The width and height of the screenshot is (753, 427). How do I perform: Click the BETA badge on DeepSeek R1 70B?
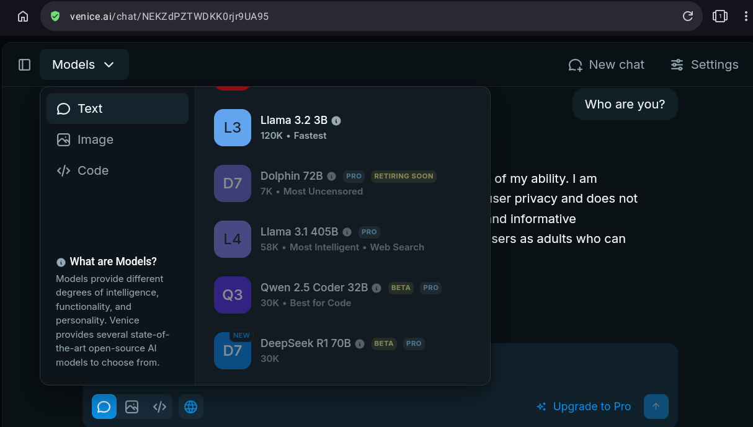384,343
